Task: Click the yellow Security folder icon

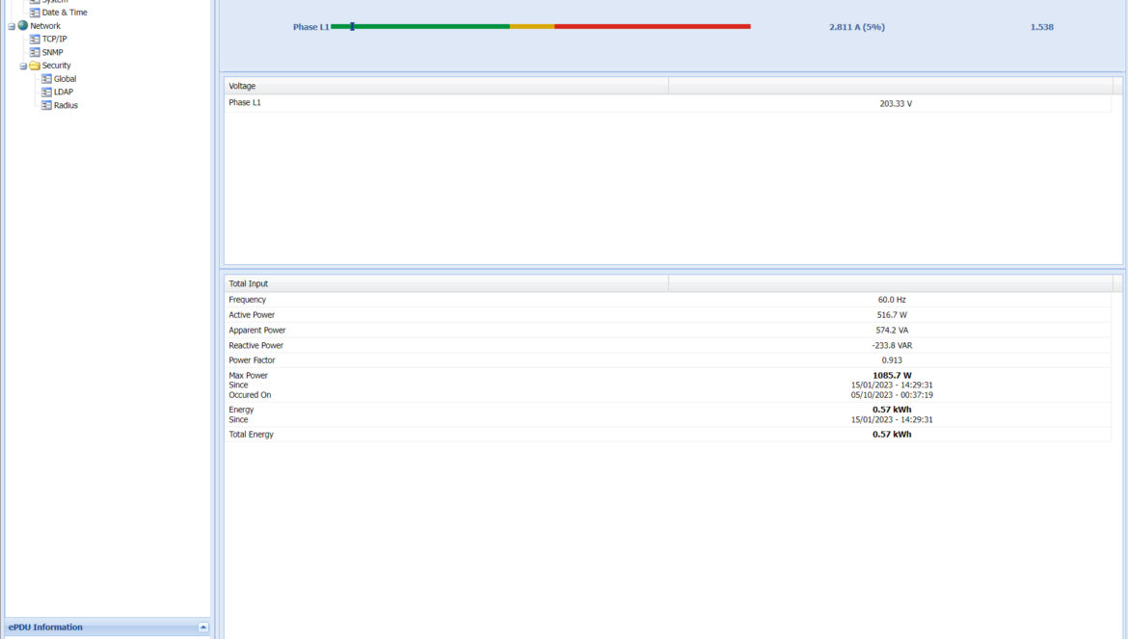Action: pos(35,66)
